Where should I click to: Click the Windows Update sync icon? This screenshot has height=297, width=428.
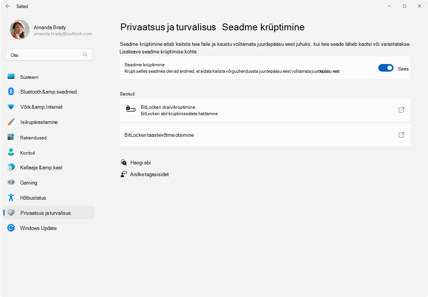(11, 228)
